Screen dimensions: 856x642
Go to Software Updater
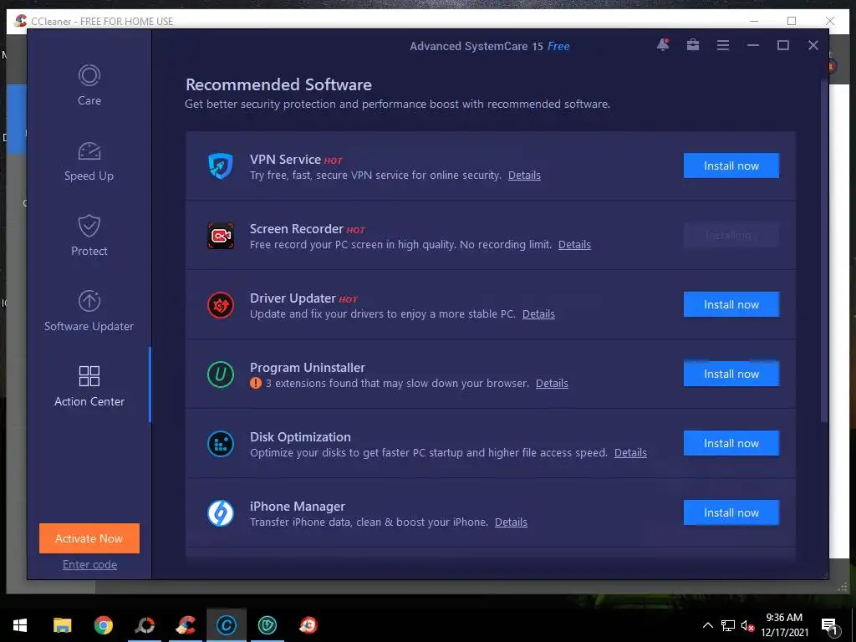[89, 311]
